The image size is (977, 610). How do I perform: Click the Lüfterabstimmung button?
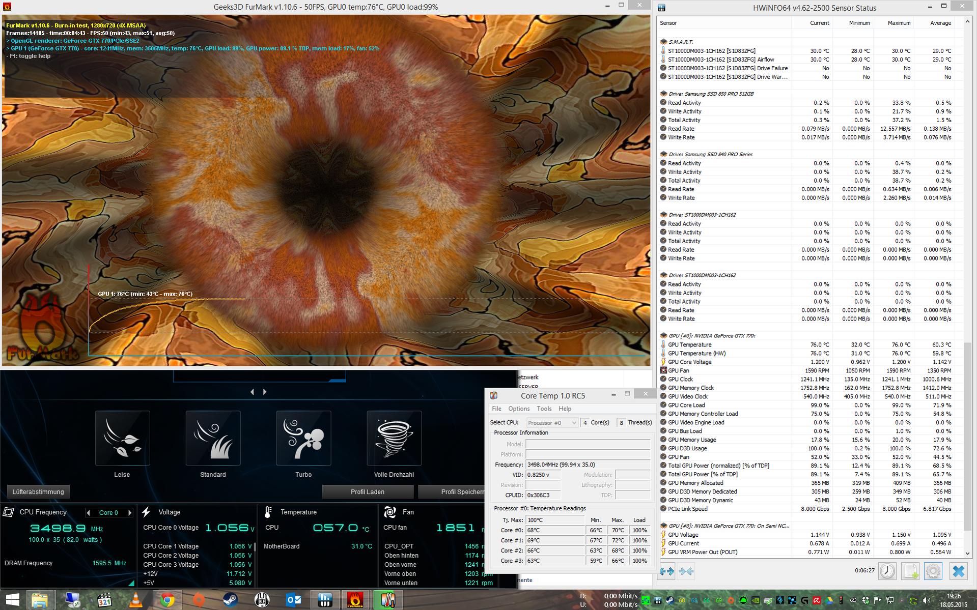coord(38,492)
